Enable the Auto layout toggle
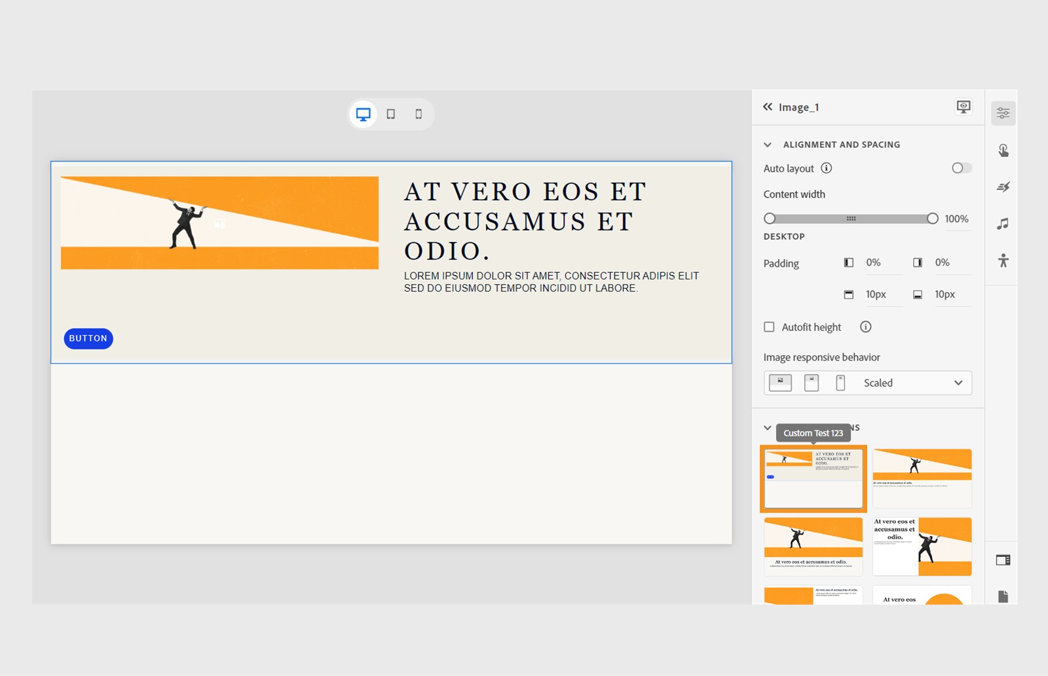Viewport: 1048px width, 676px height. tap(962, 168)
